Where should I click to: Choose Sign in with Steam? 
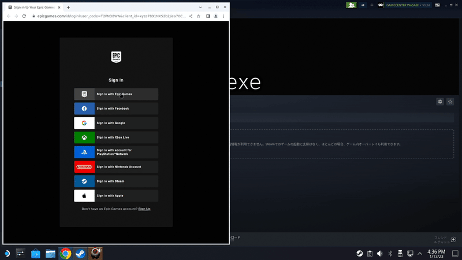click(x=116, y=181)
